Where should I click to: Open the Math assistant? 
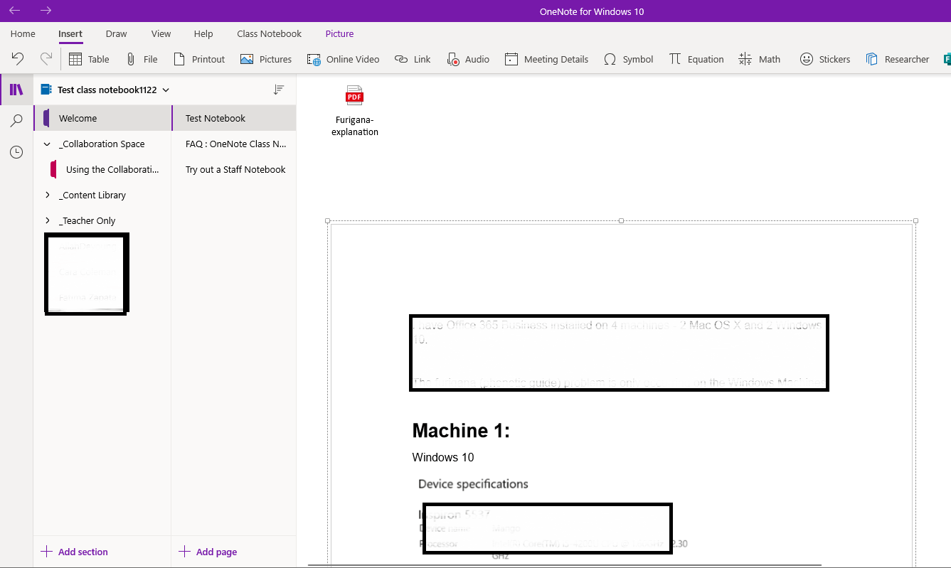[760, 59]
